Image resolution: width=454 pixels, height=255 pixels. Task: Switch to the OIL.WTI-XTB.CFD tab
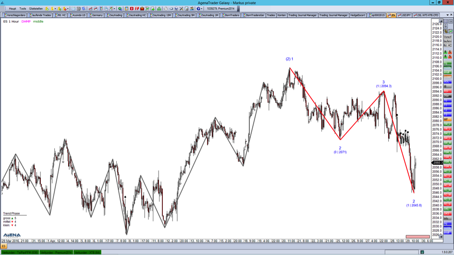pyautogui.click(x=427, y=15)
